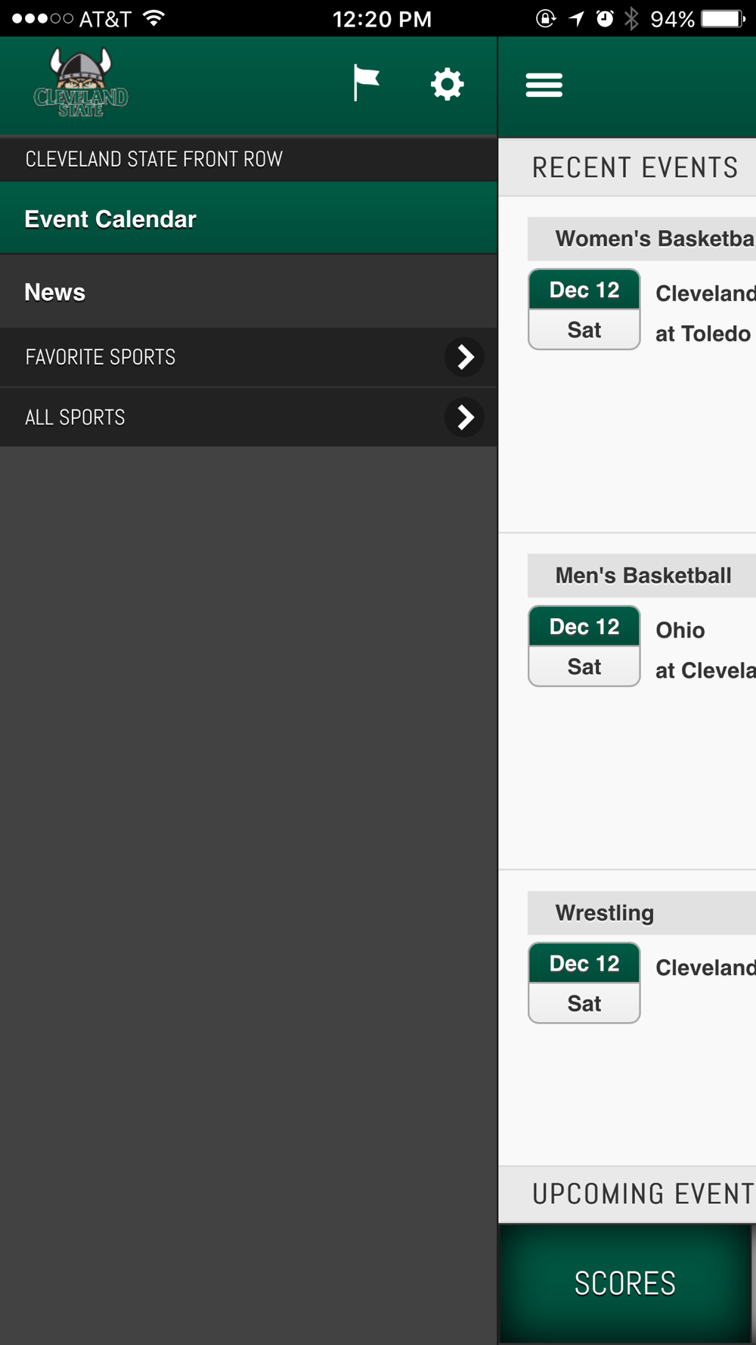Expand All Sports chevron arrow
This screenshot has height=1345, width=756.
[x=464, y=417]
